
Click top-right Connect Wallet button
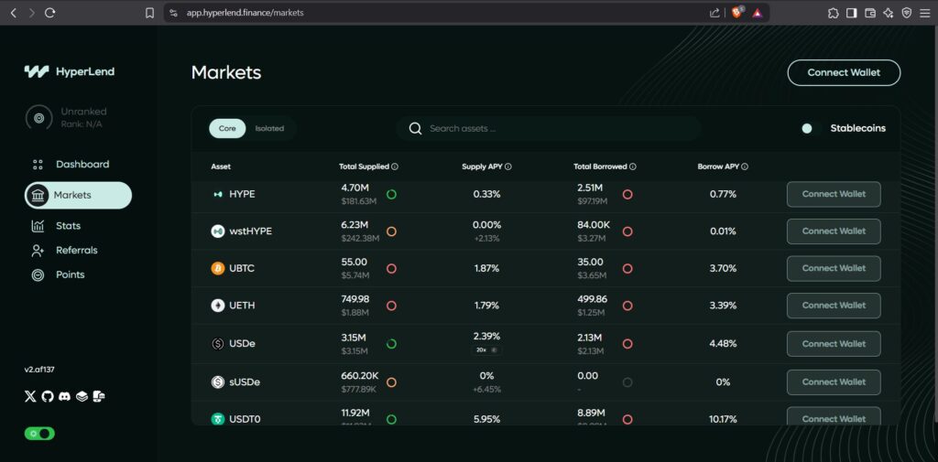coord(844,72)
